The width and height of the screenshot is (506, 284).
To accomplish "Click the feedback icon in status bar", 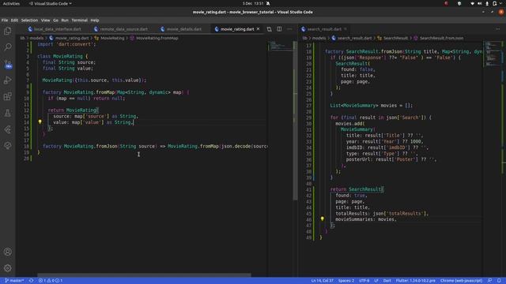I will (x=489, y=281).
